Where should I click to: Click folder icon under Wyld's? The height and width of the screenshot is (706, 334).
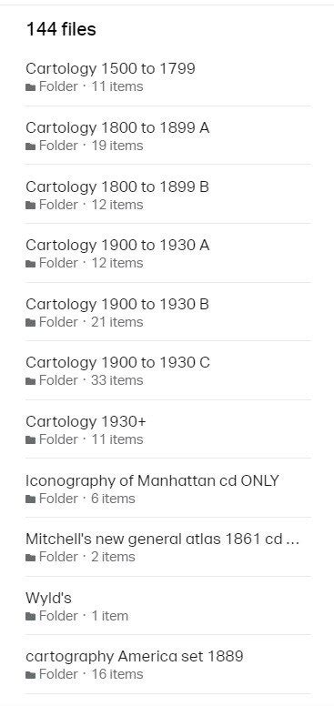point(31,617)
